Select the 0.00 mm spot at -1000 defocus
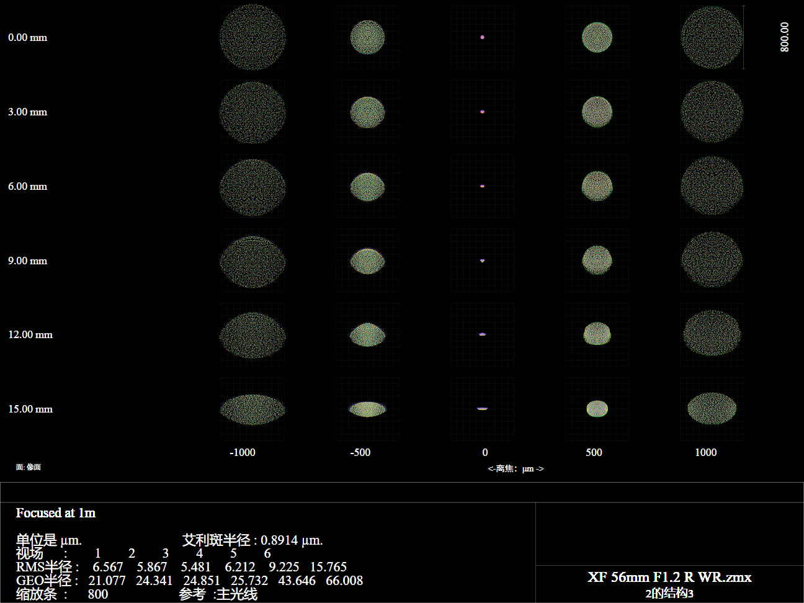 [252, 37]
